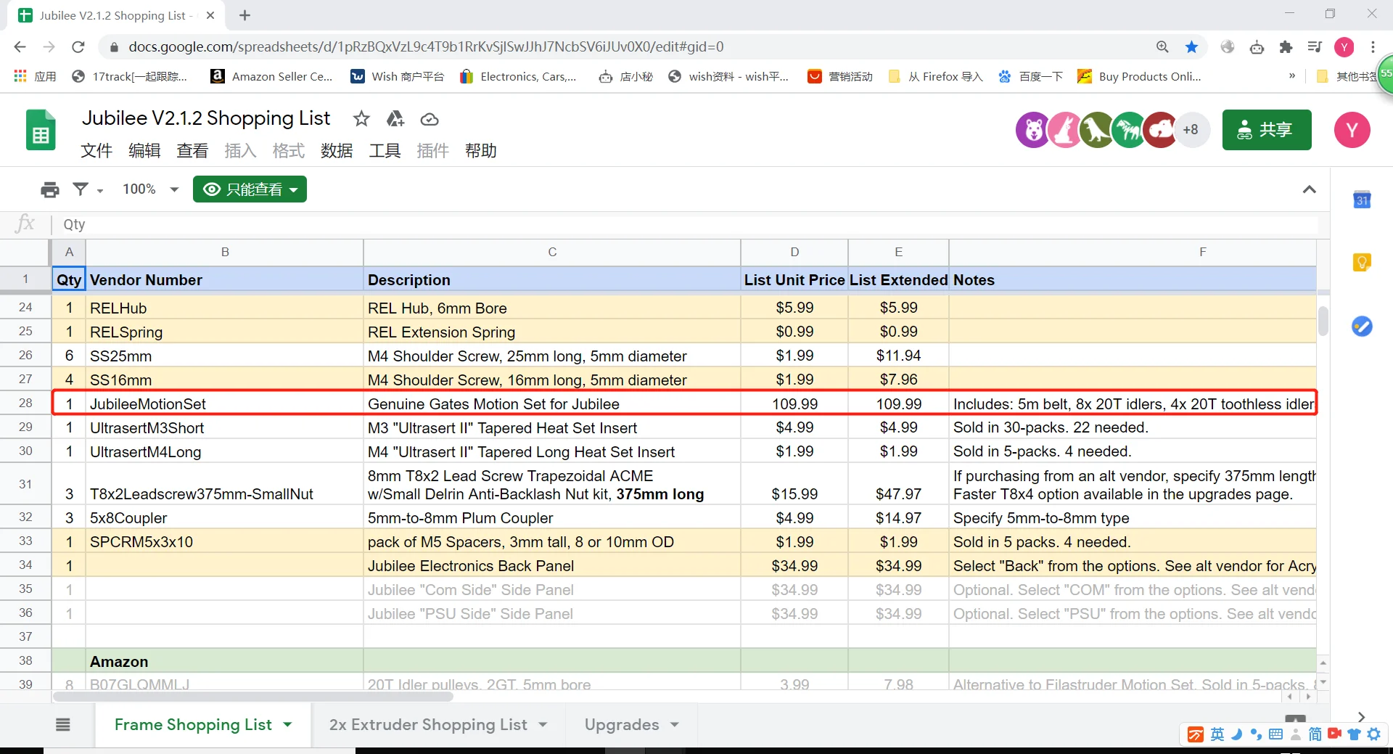Click the browser zoom magnifier icon
This screenshot has width=1393, height=754.
pos(1162,47)
